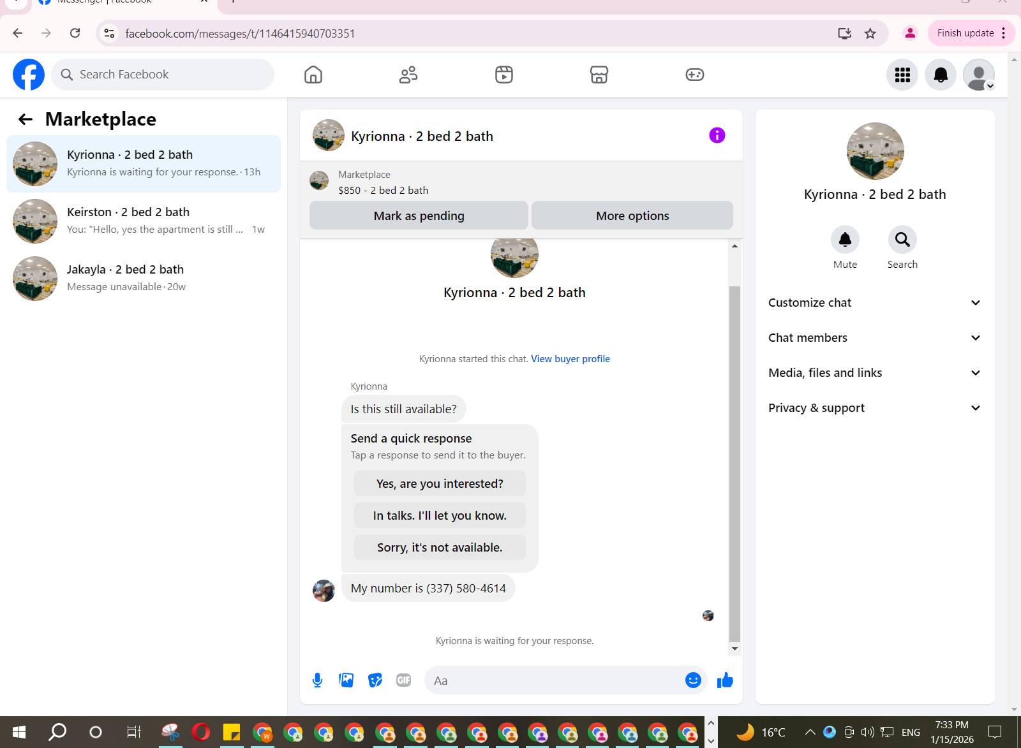Record a voice clip microphone icon
This screenshot has height=748, width=1021.
coord(317,680)
